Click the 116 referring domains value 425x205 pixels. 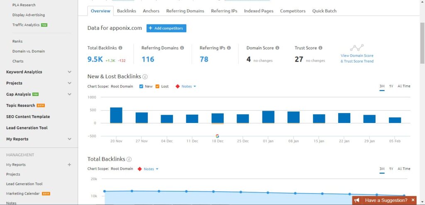tap(148, 59)
